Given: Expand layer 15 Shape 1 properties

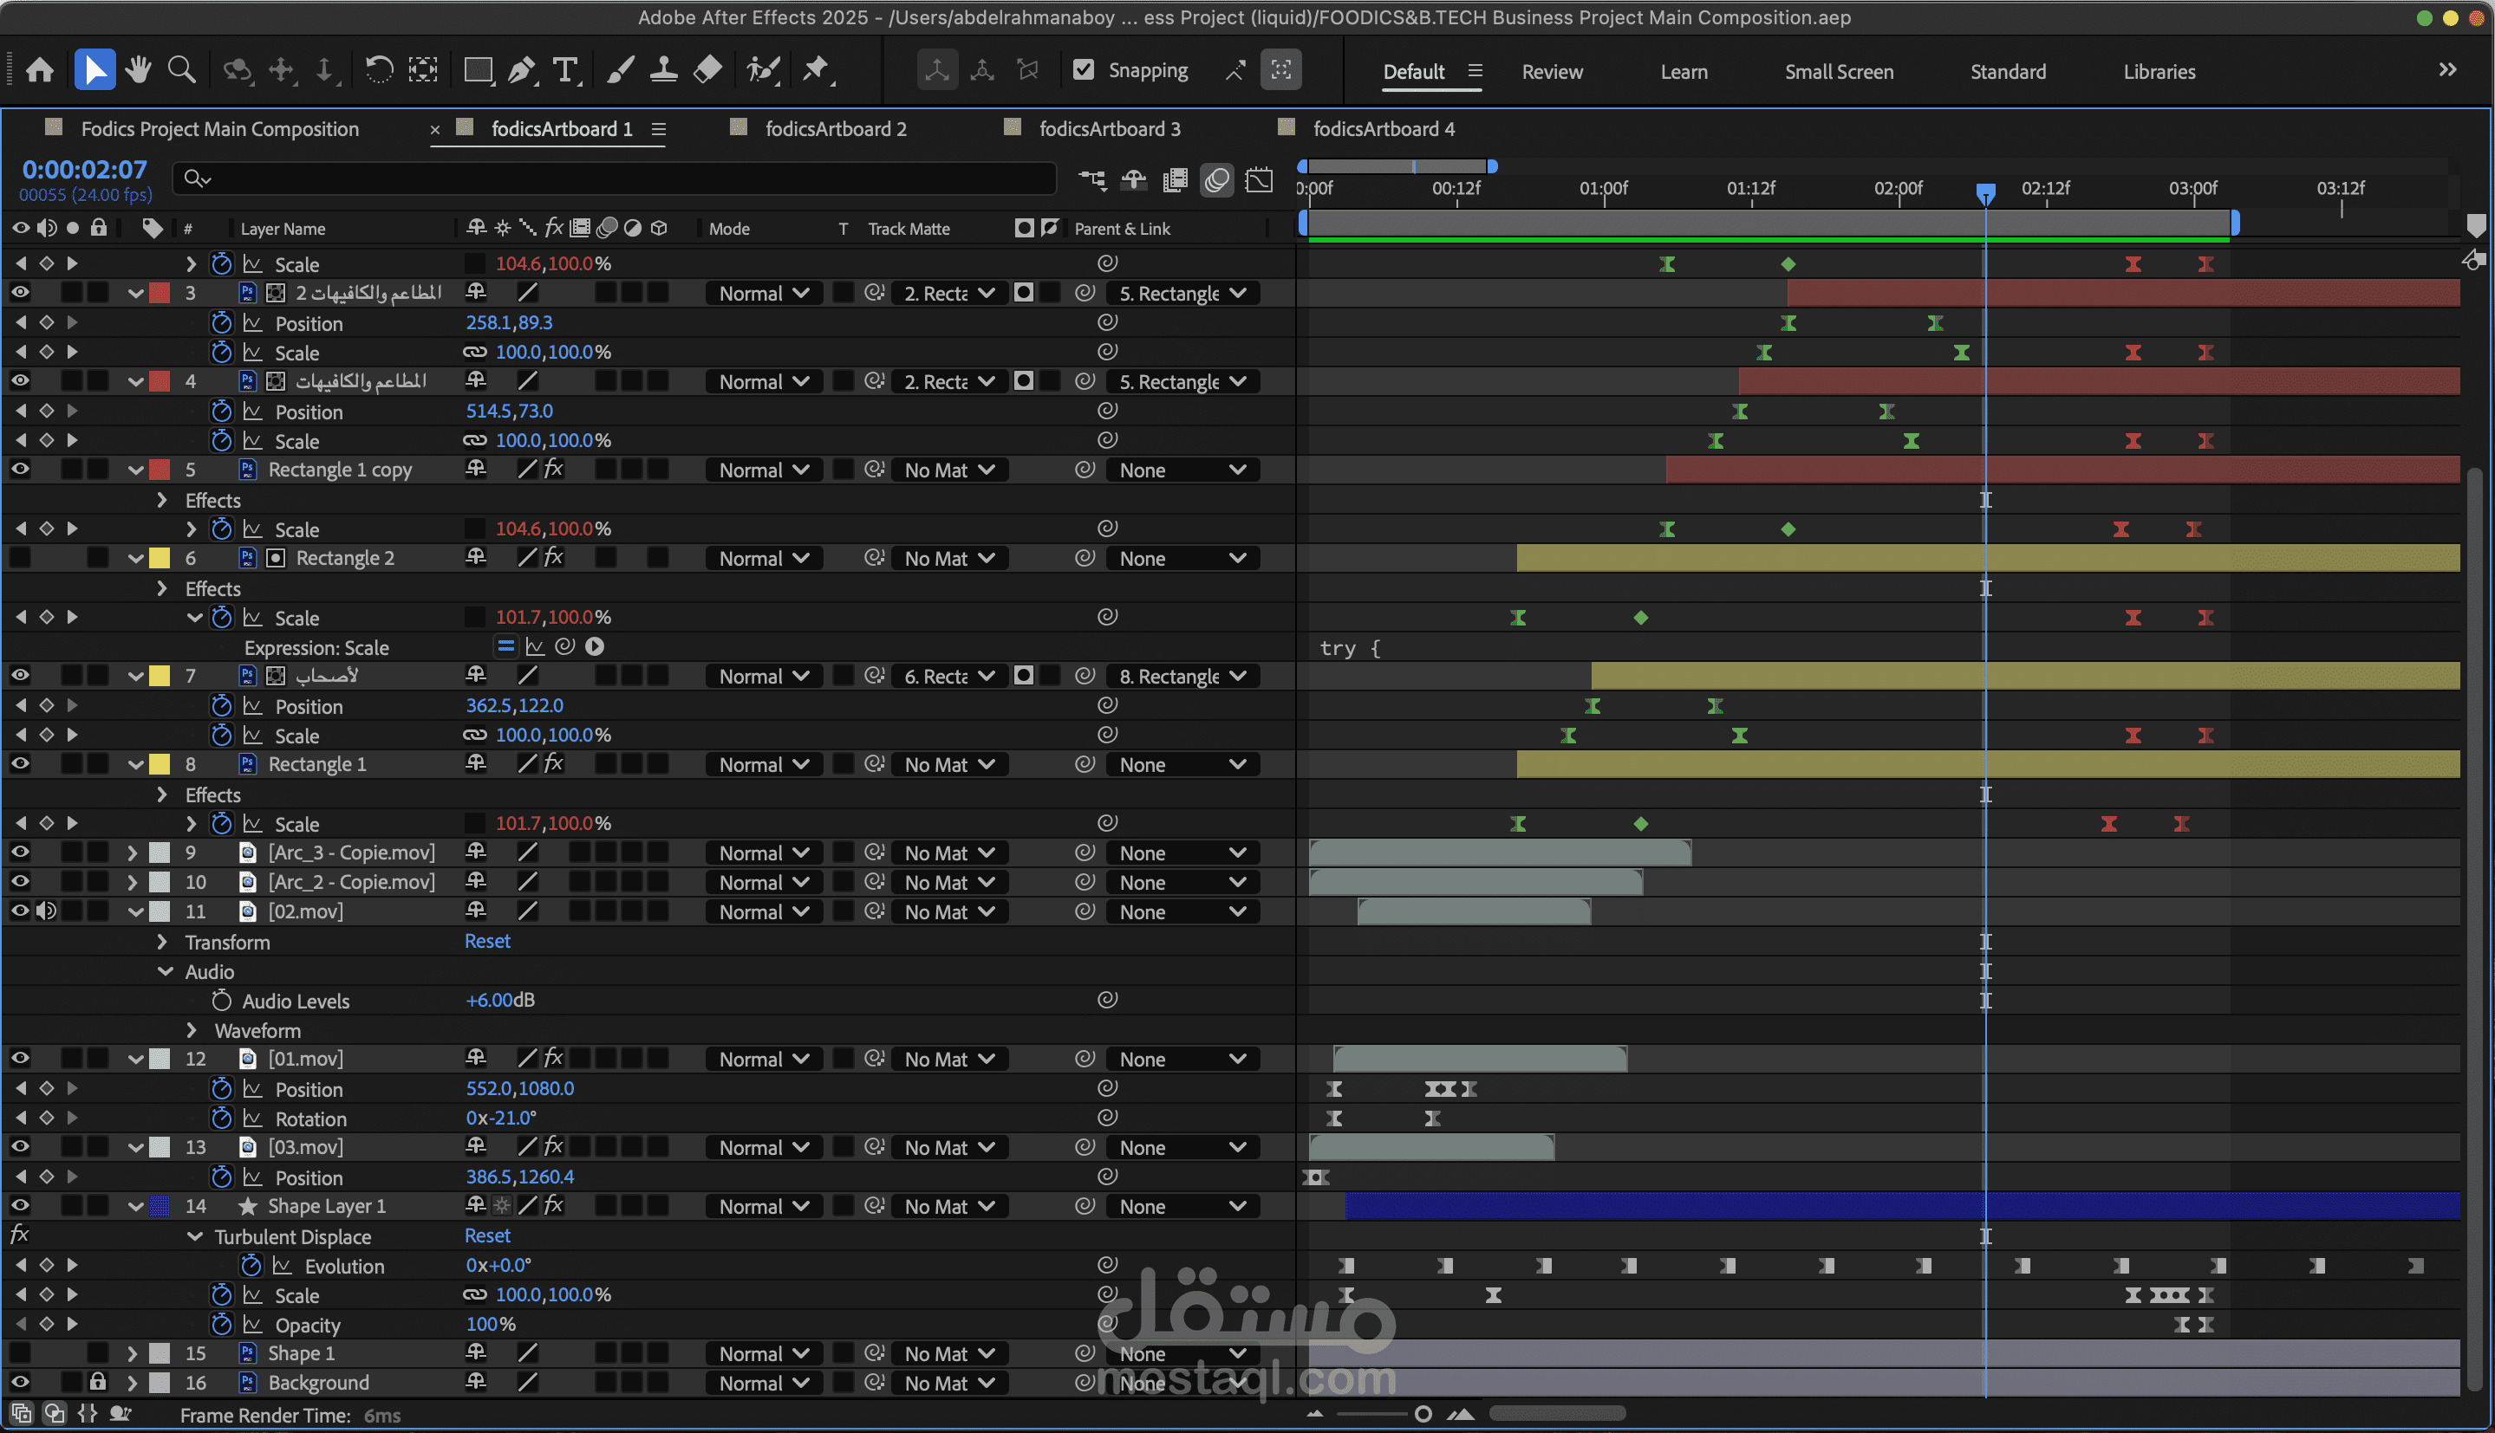Looking at the screenshot, I should (132, 1353).
